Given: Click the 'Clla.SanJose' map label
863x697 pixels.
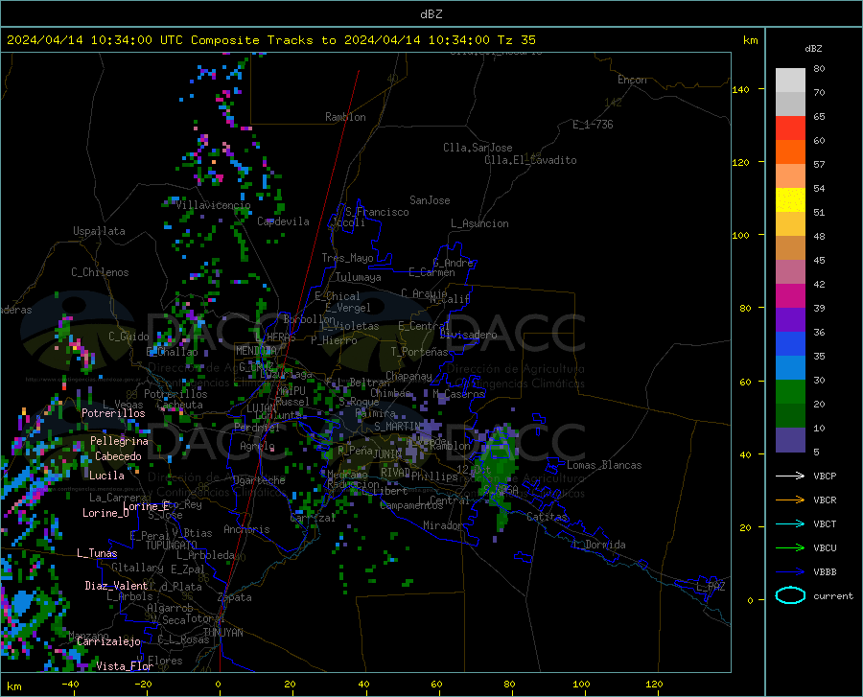Looking at the screenshot, I should point(478,148).
